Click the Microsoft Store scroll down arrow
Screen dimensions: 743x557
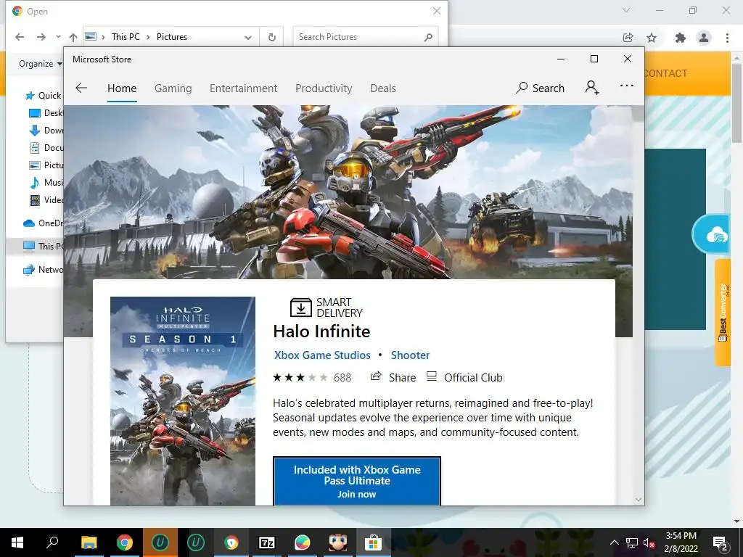point(639,499)
